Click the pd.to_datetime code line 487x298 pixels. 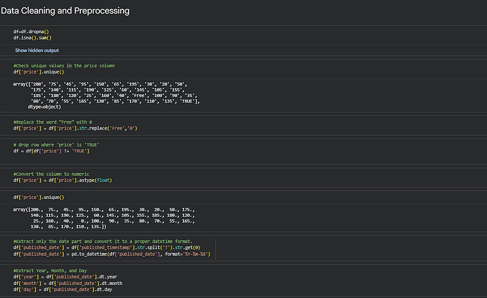[x=112, y=254]
